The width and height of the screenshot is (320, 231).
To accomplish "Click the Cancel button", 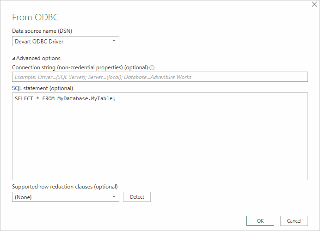I will 294,221.
